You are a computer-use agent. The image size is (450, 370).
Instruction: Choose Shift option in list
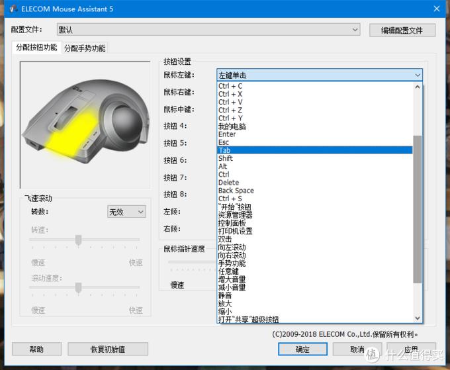point(315,158)
